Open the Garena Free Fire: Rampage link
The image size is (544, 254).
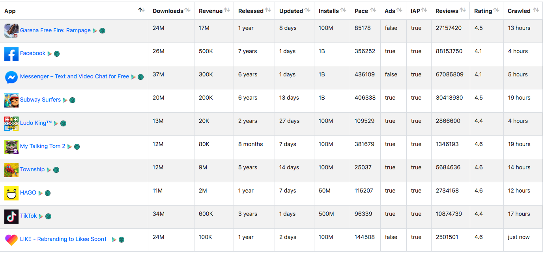pos(55,30)
